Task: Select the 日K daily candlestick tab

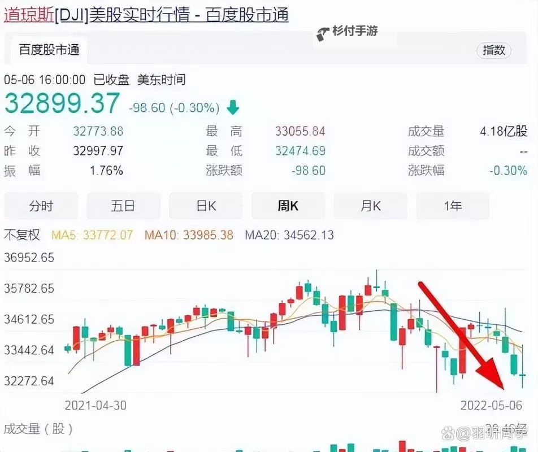Action: click(x=206, y=206)
